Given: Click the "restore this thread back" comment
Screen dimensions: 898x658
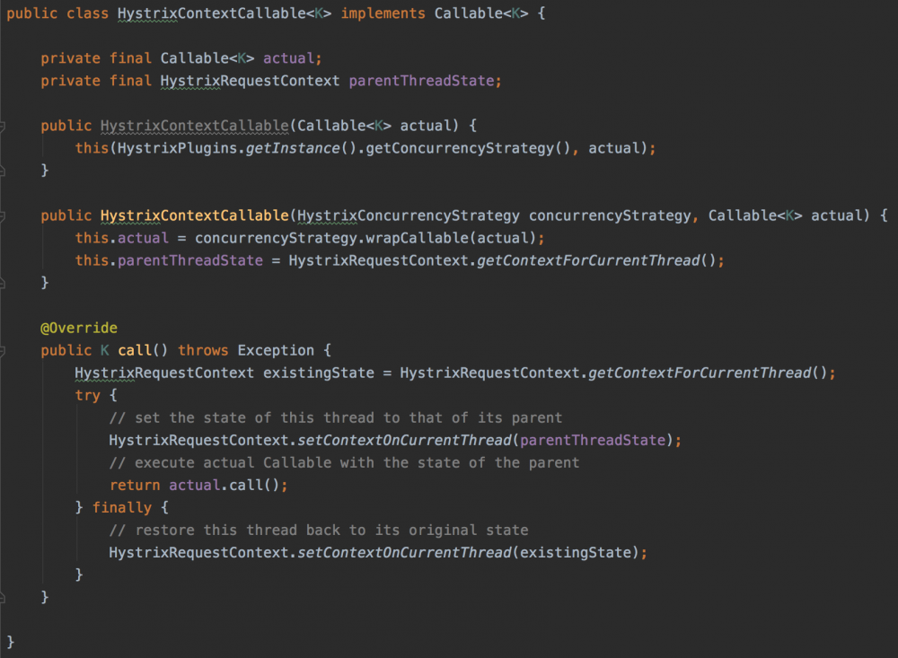Looking at the screenshot, I should point(318,530).
